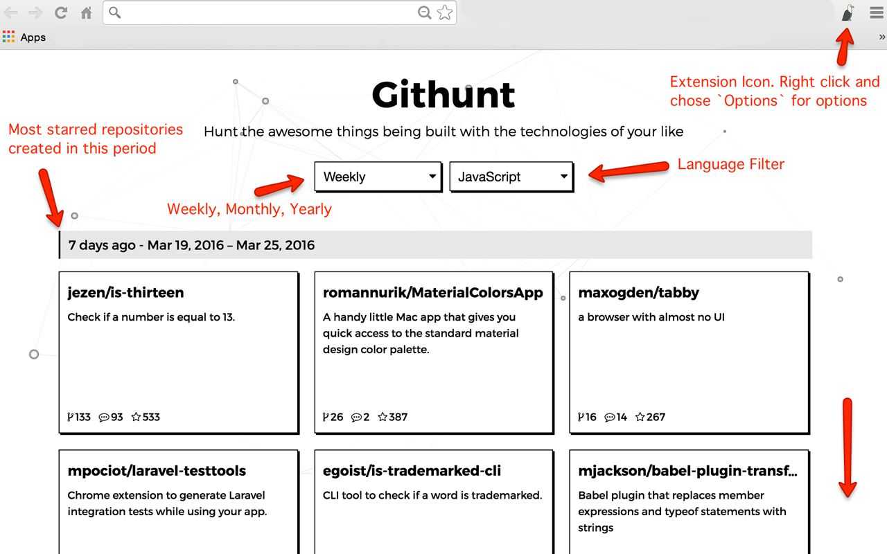Viewport: 887px width, 554px height.
Task: Click the 'Babel plugin that replaces member' description
Action: click(682, 511)
